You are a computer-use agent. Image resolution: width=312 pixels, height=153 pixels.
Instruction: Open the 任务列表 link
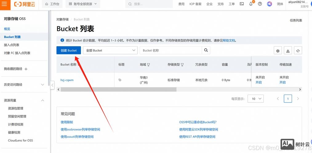pyautogui.click(x=296, y=21)
